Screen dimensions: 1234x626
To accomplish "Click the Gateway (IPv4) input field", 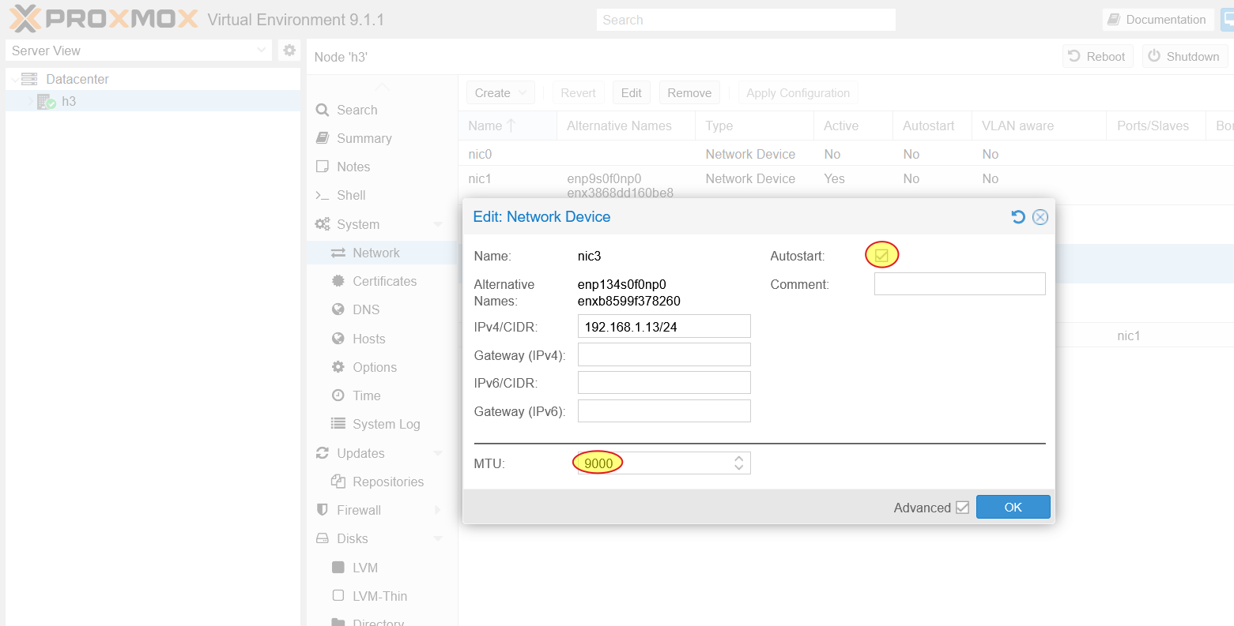I will tap(664, 354).
